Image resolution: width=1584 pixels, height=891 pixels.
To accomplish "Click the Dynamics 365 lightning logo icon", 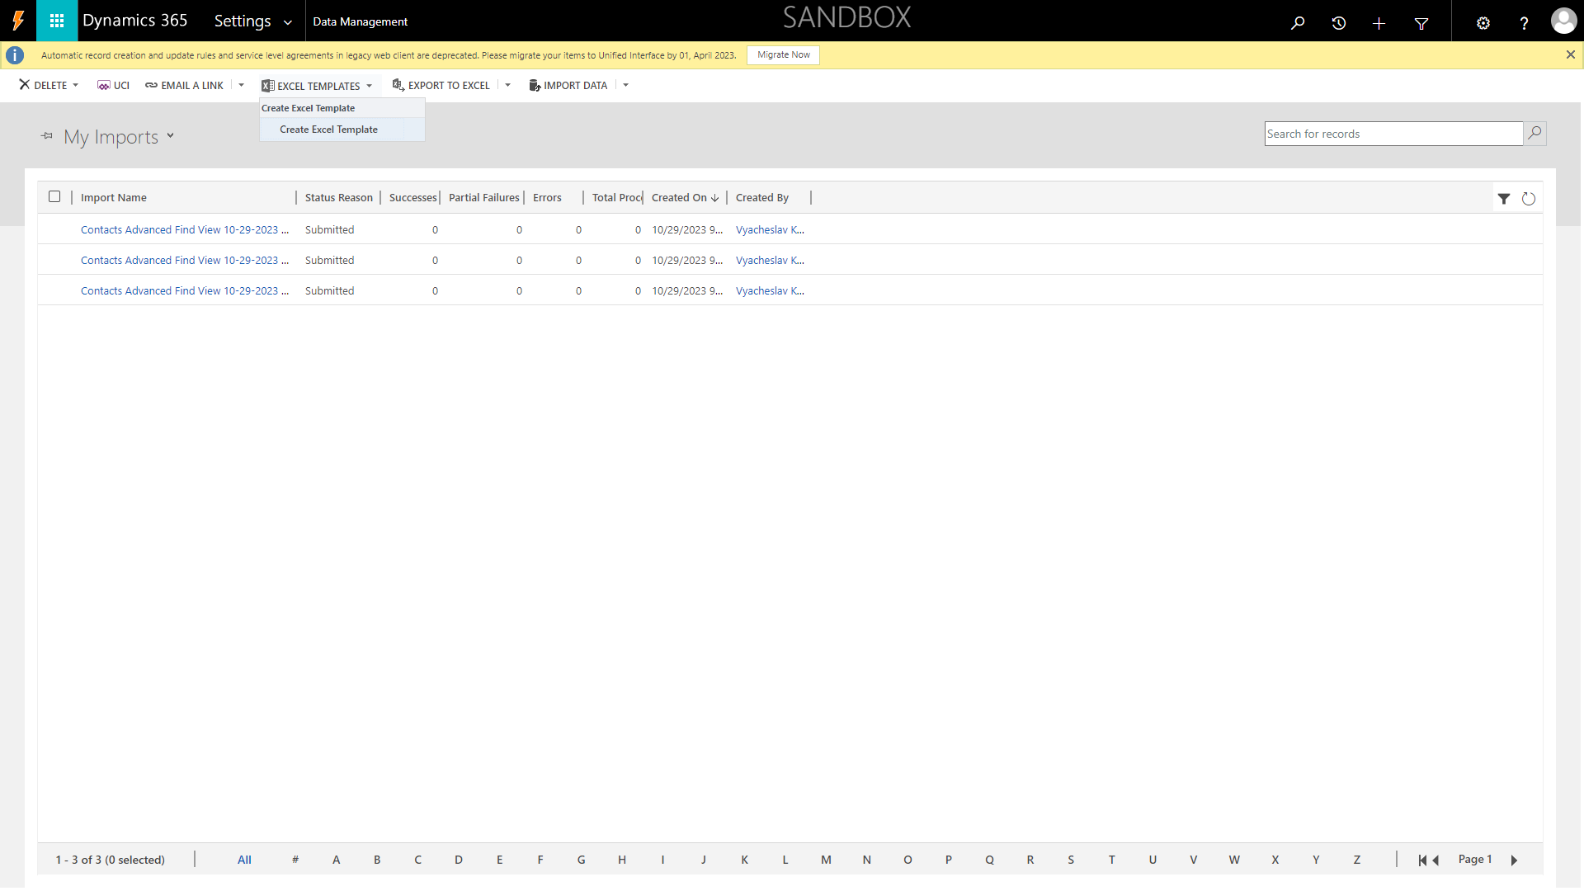I will pos(18,21).
